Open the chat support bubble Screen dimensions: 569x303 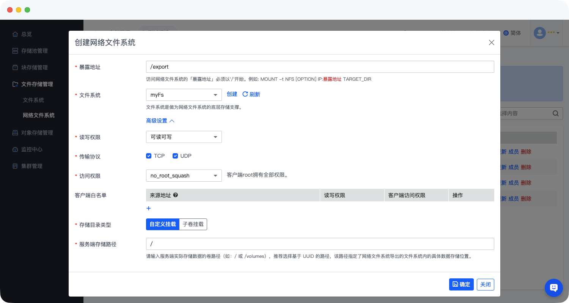click(553, 288)
